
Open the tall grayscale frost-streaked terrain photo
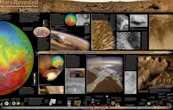pyautogui.click(x=122, y=23)
